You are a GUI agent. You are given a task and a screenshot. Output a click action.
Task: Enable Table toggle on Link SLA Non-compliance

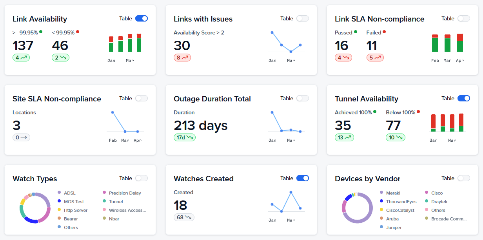[x=464, y=18]
